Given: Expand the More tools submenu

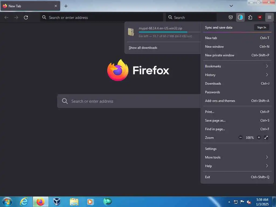Looking at the screenshot, I should 237,157.
